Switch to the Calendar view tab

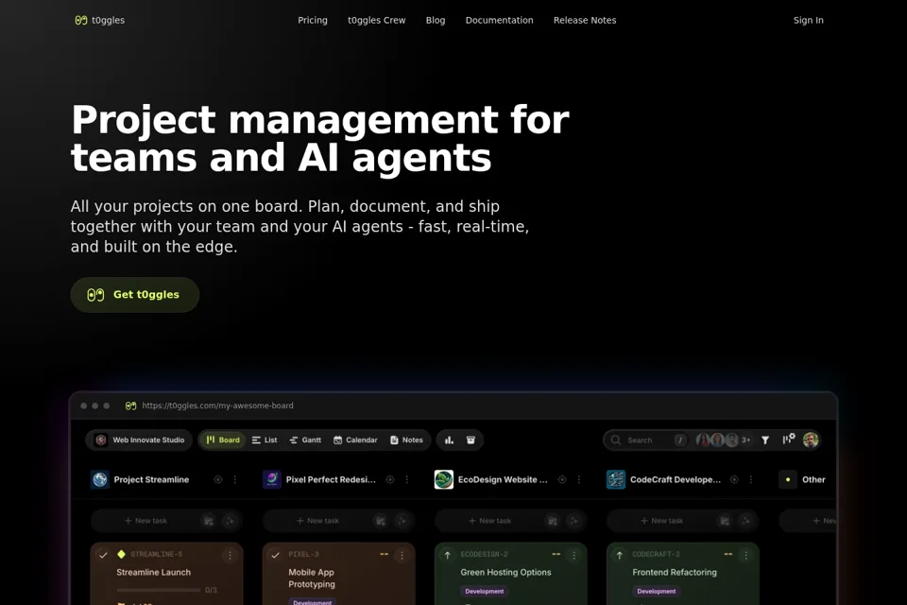click(x=355, y=440)
